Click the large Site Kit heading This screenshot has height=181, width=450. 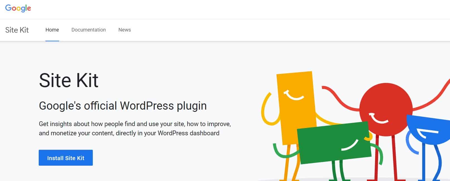click(x=69, y=80)
